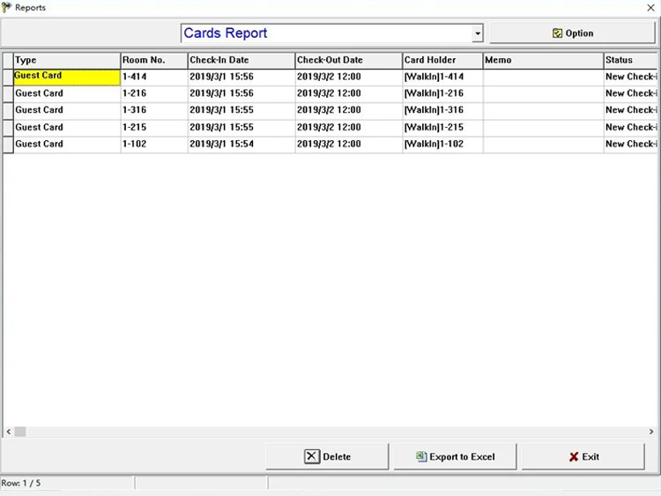
Task: Click the highlighted yellow Guest Card cell
Action: click(x=67, y=78)
